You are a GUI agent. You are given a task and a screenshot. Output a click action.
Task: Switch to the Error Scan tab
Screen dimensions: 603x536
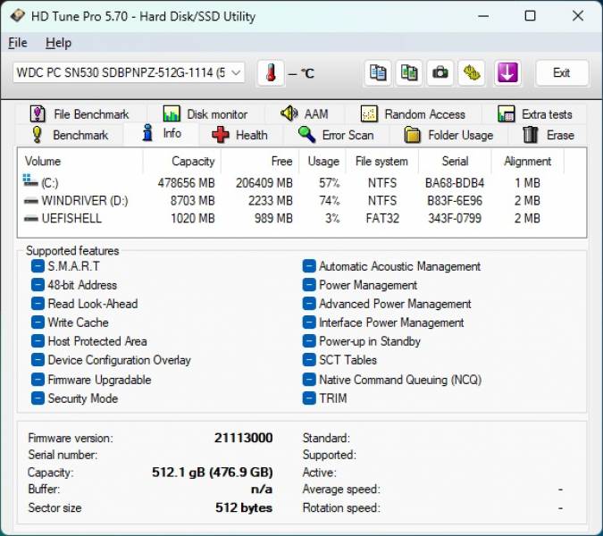point(337,135)
